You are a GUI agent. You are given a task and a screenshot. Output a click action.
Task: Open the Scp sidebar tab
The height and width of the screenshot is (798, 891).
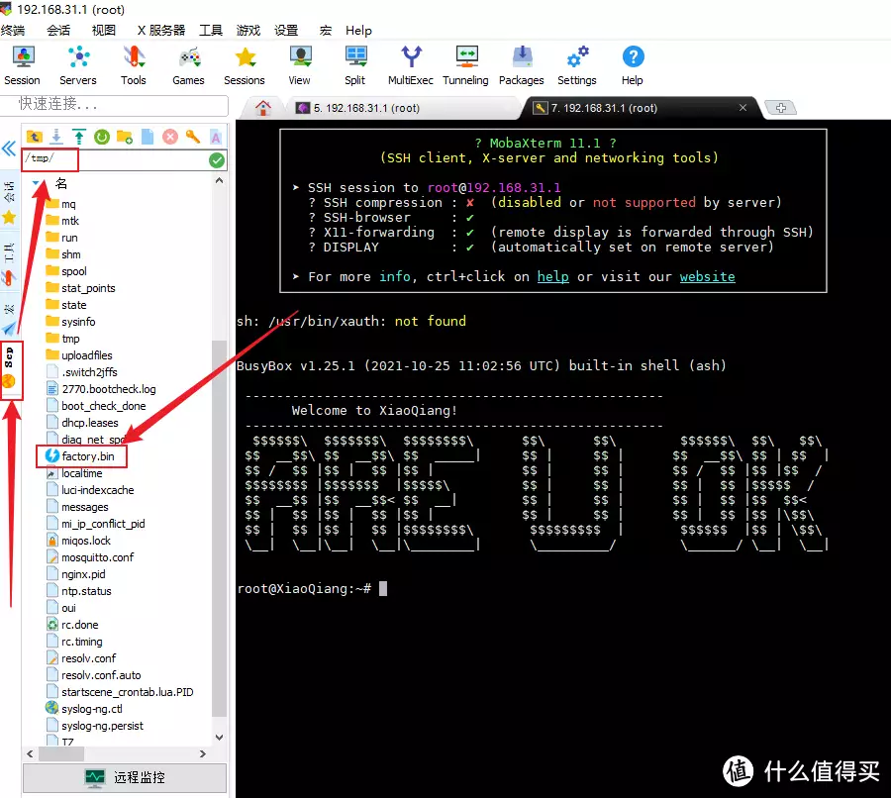pos(9,369)
